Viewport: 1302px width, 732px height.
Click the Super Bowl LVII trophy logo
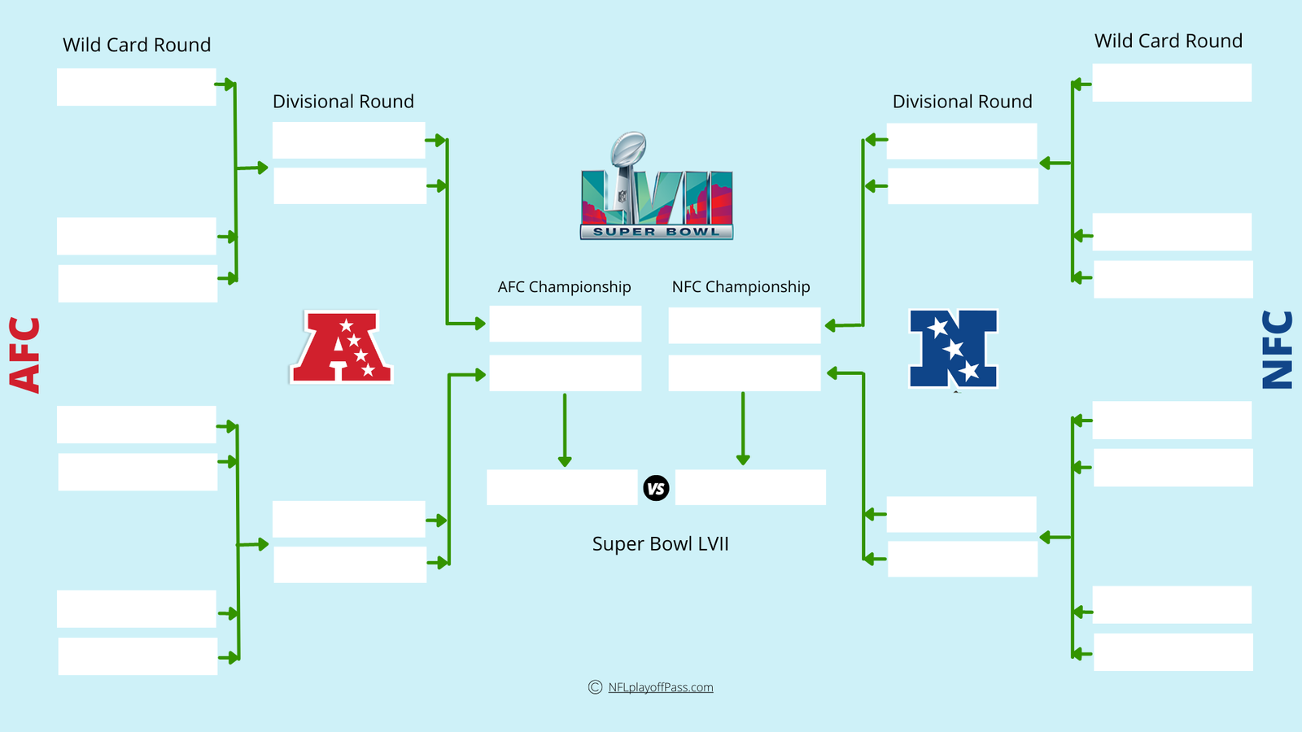coord(657,185)
